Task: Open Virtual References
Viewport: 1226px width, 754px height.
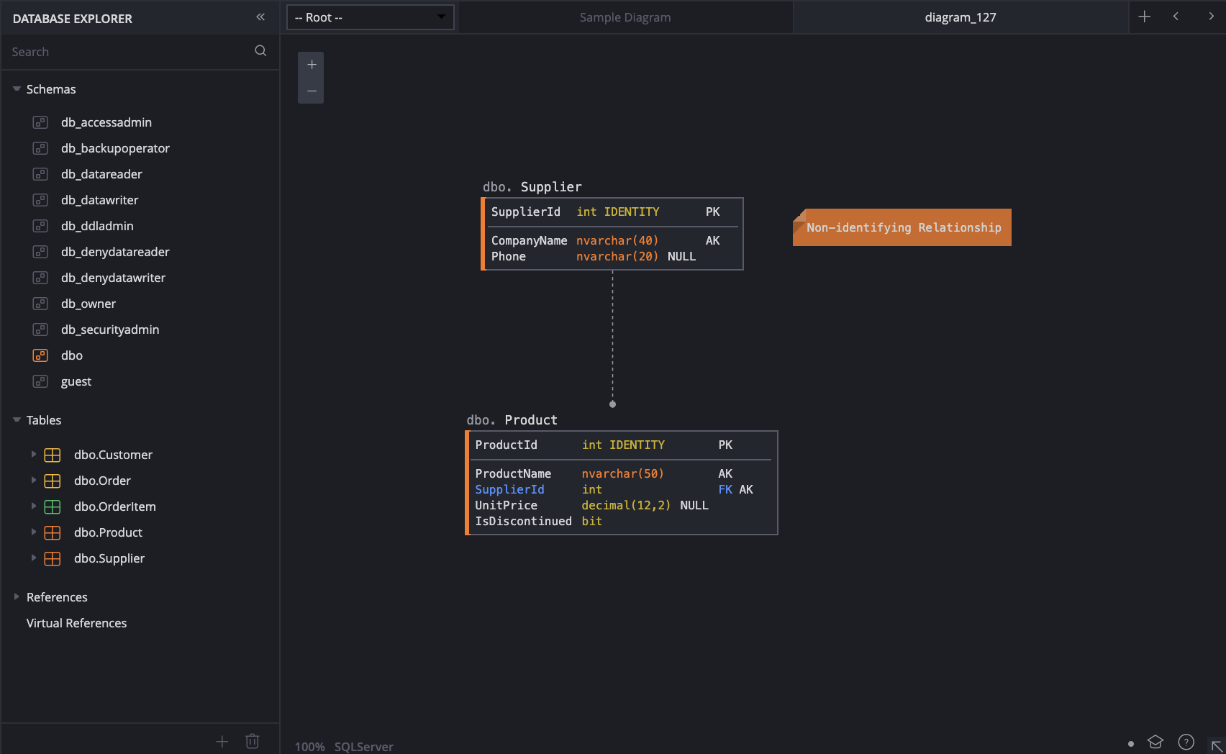Action: click(x=76, y=623)
